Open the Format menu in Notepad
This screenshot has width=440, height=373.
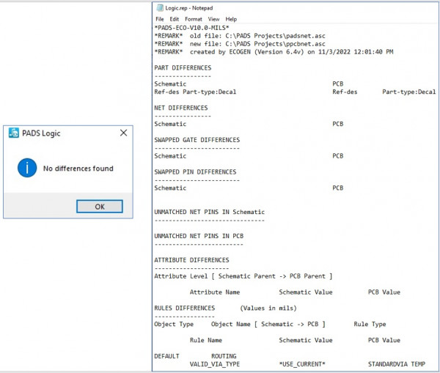point(194,19)
